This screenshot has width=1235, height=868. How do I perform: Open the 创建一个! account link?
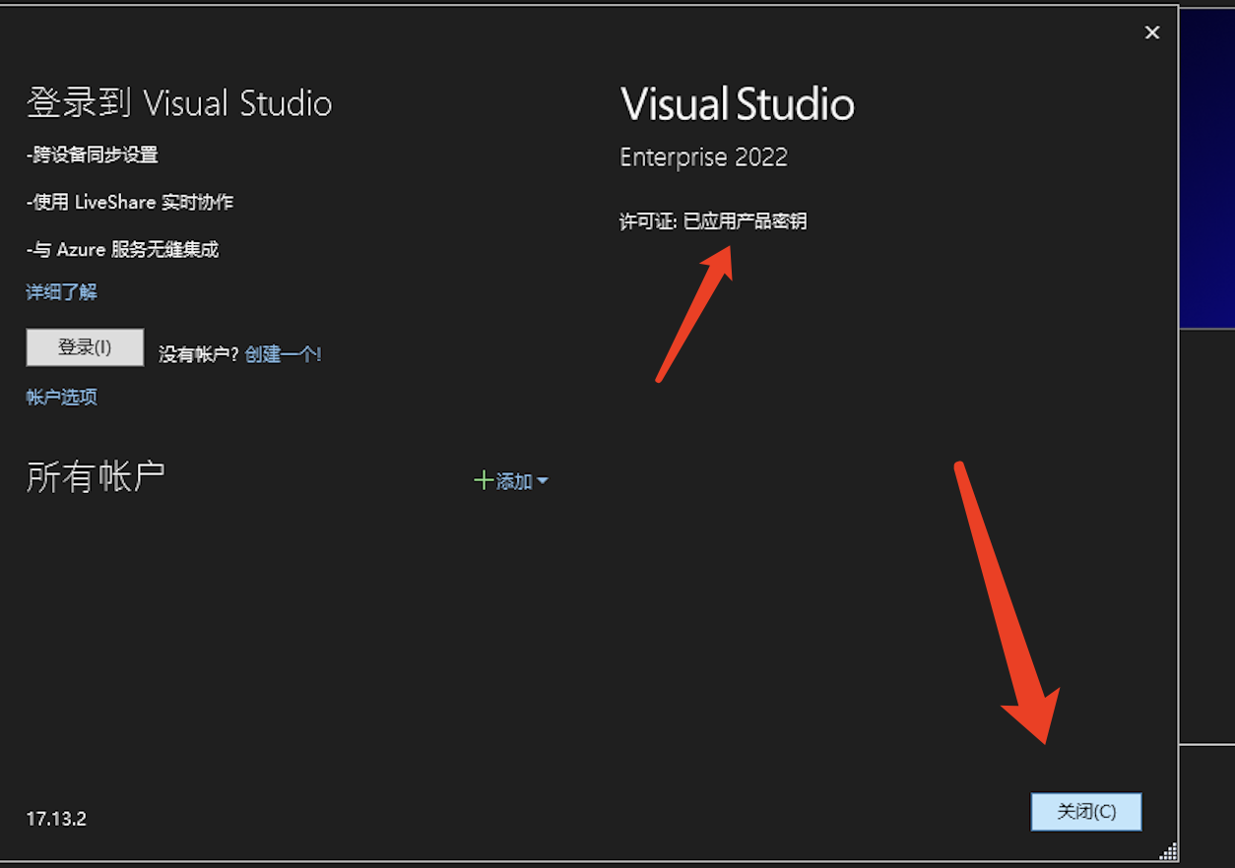point(284,354)
